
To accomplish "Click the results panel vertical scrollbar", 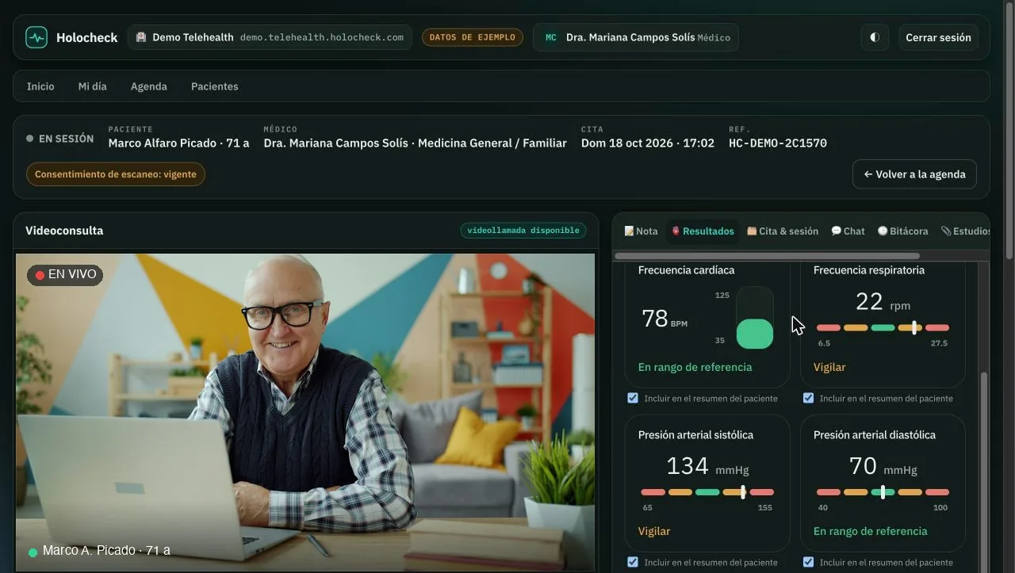I will pyautogui.click(x=985, y=472).
